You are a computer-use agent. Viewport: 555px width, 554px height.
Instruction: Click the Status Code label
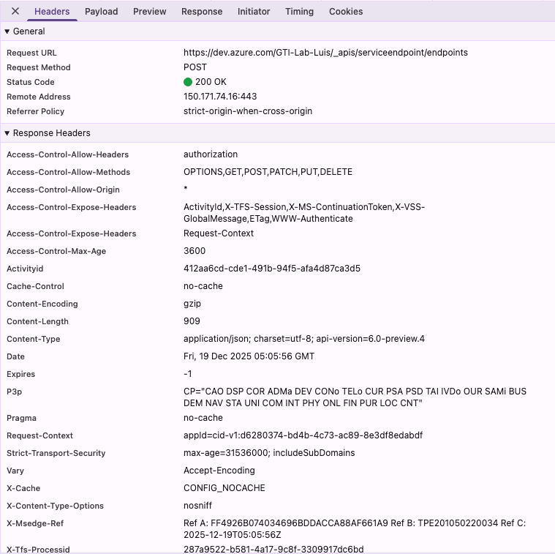click(x=31, y=82)
